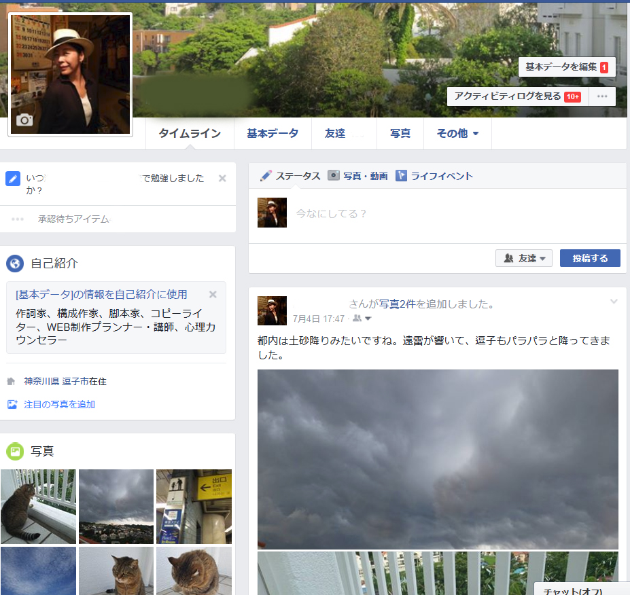Image resolution: width=630 pixels, height=595 pixels.
Task: Click the house icon next to 神奈川県 逗子市在住
Action: [12, 382]
